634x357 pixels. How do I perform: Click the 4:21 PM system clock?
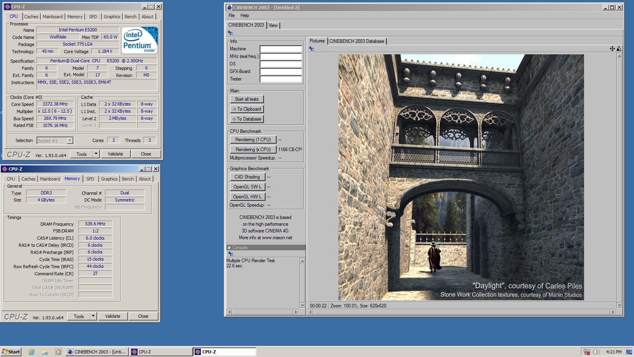pyautogui.click(x=613, y=352)
